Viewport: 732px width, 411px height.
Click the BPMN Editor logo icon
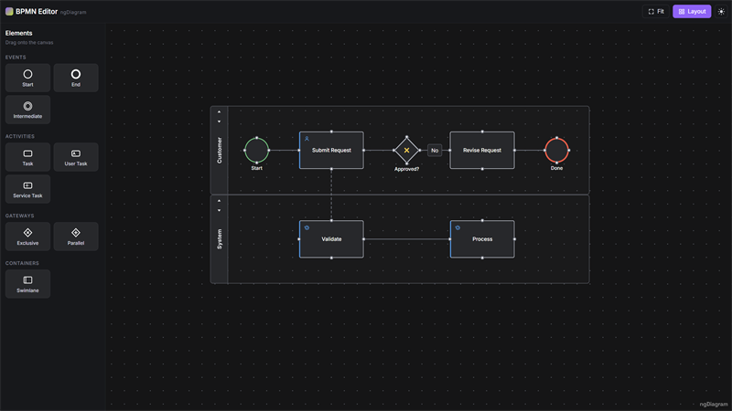pos(9,11)
